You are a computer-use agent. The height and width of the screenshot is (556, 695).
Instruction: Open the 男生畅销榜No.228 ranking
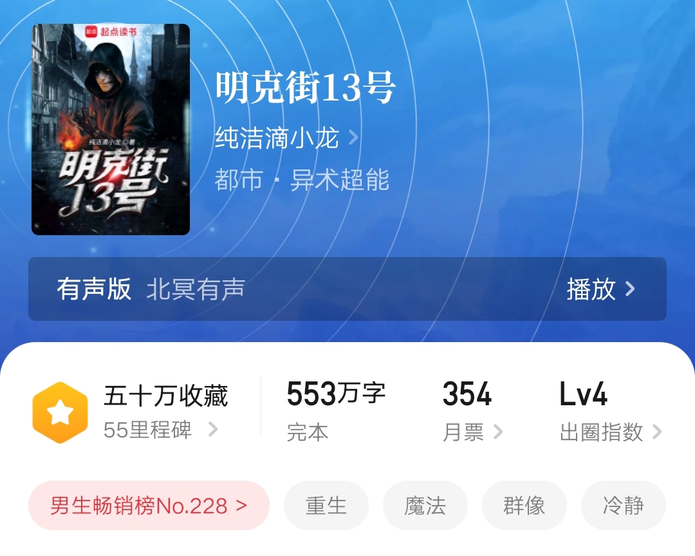(149, 505)
